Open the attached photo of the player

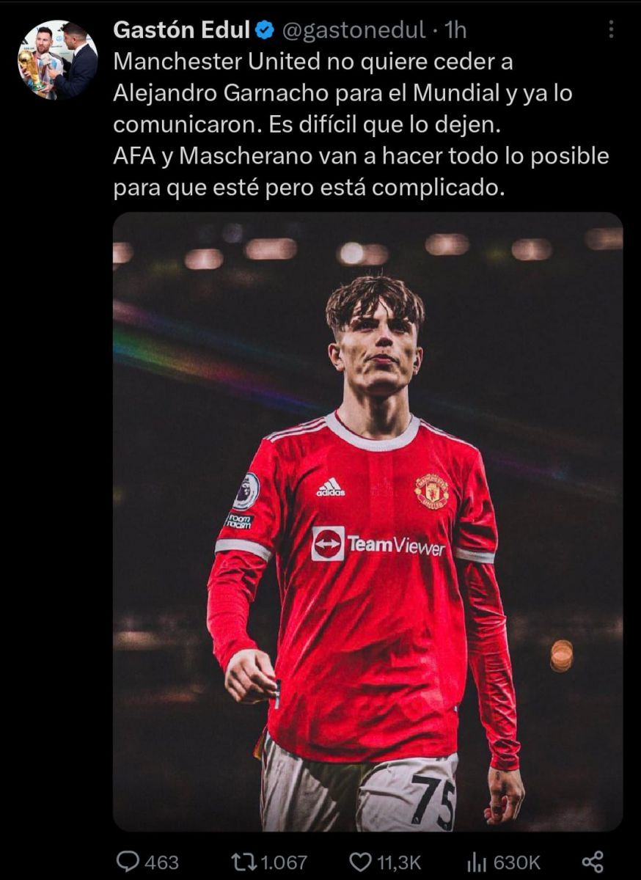point(367,522)
